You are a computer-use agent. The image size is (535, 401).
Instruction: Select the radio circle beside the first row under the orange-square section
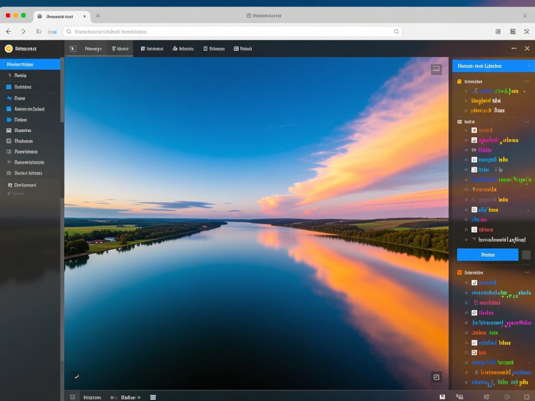click(x=466, y=283)
